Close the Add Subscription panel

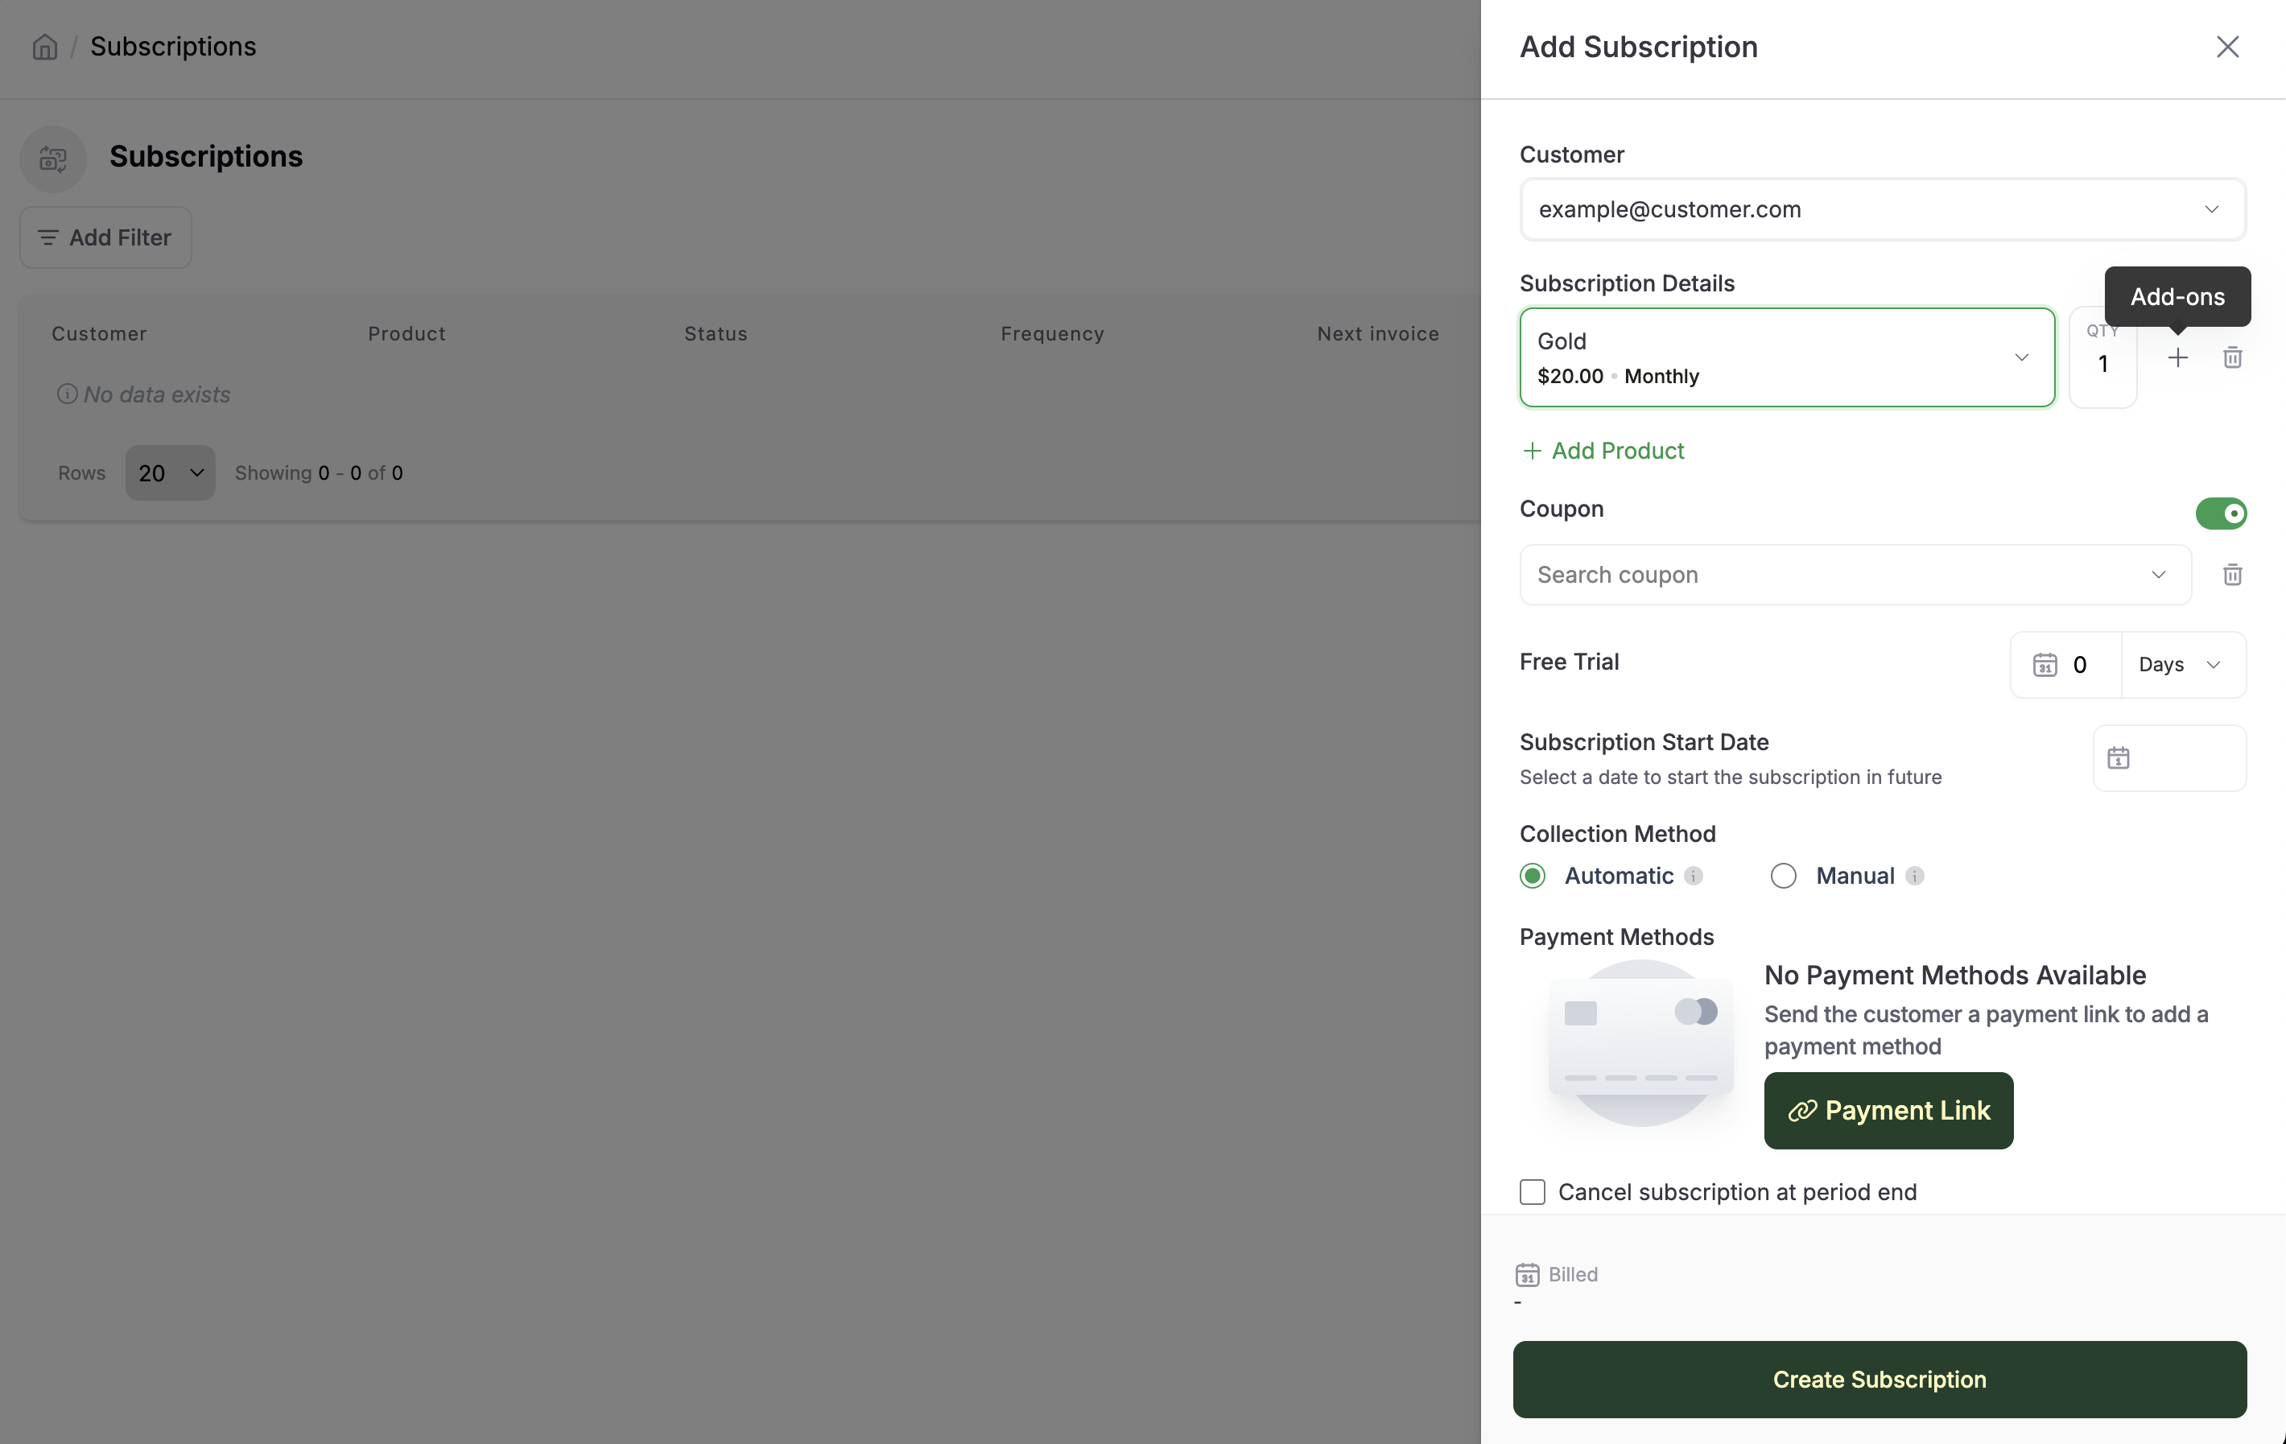(2227, 47)
